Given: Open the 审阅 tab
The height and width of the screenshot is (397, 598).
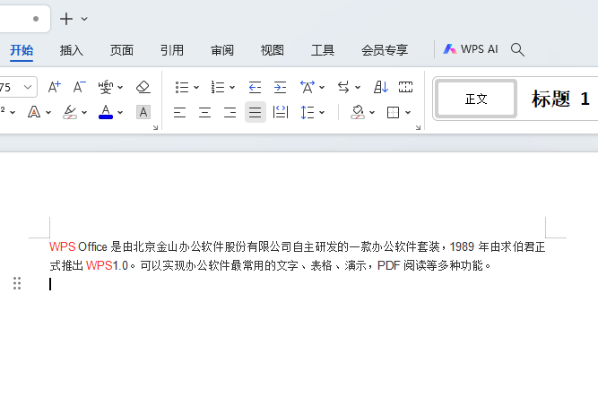Looking at the screenshot, I should pyautogui.click(x=222, y=50).
